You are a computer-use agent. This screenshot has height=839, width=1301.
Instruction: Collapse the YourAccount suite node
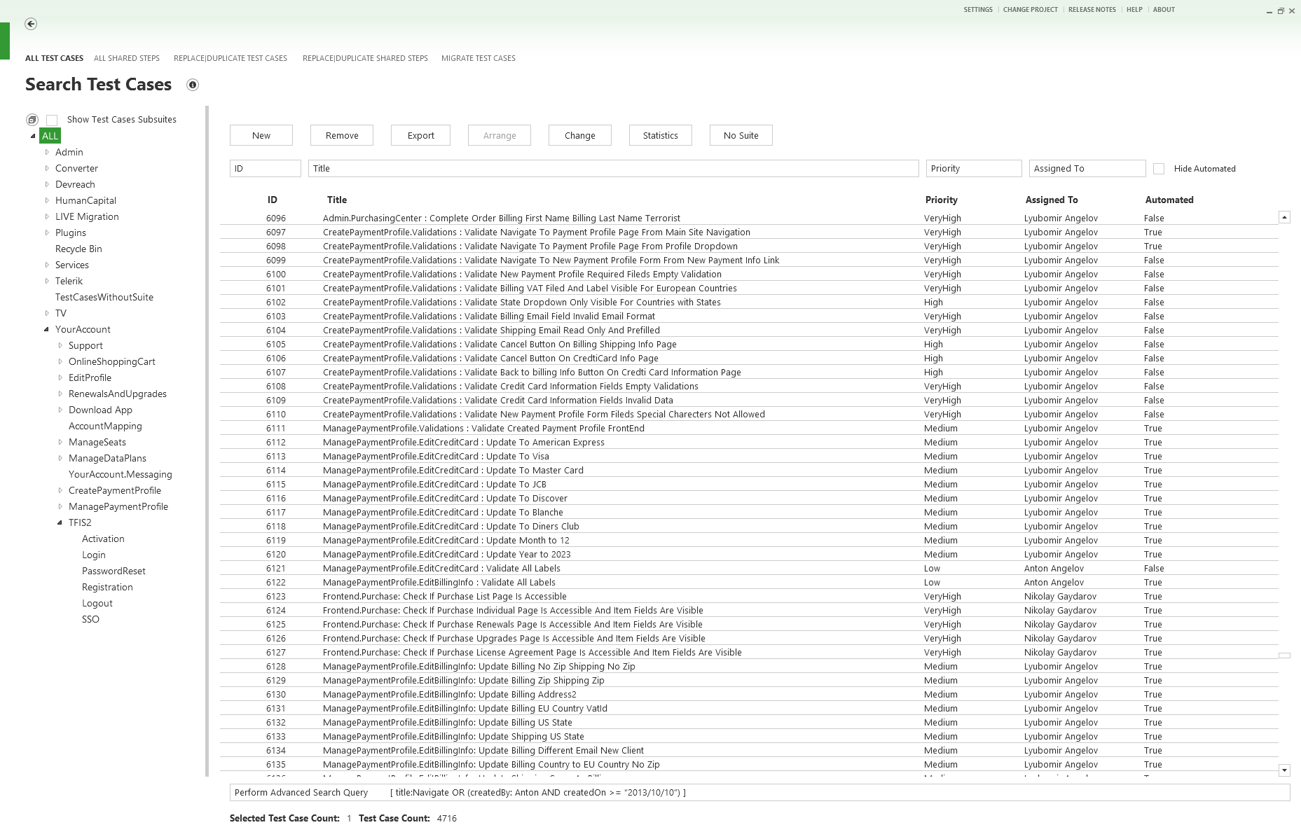point(47,329)
